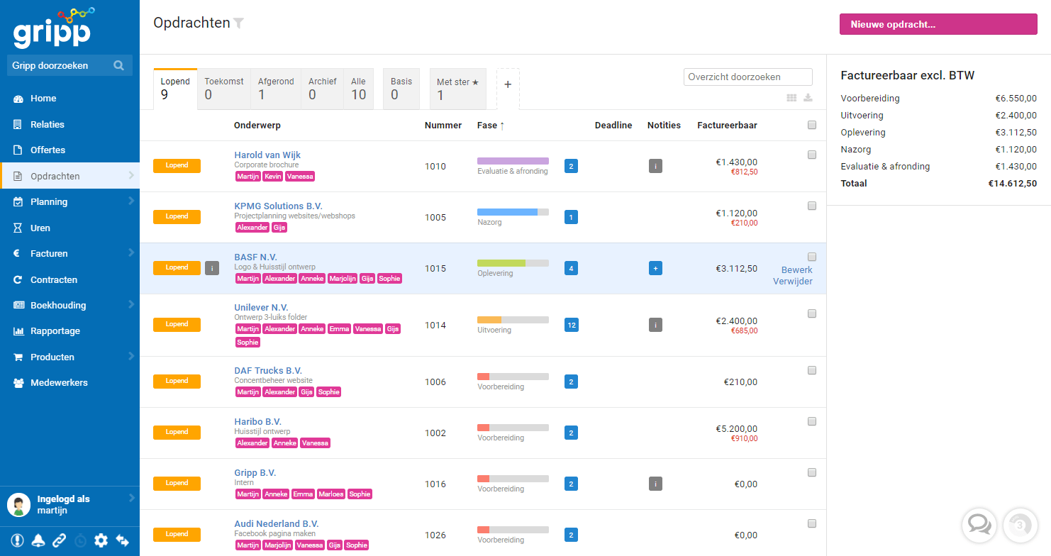Click the Nieuwe opdracht... button
The image size is (1051, 556).
coord(938,24)
